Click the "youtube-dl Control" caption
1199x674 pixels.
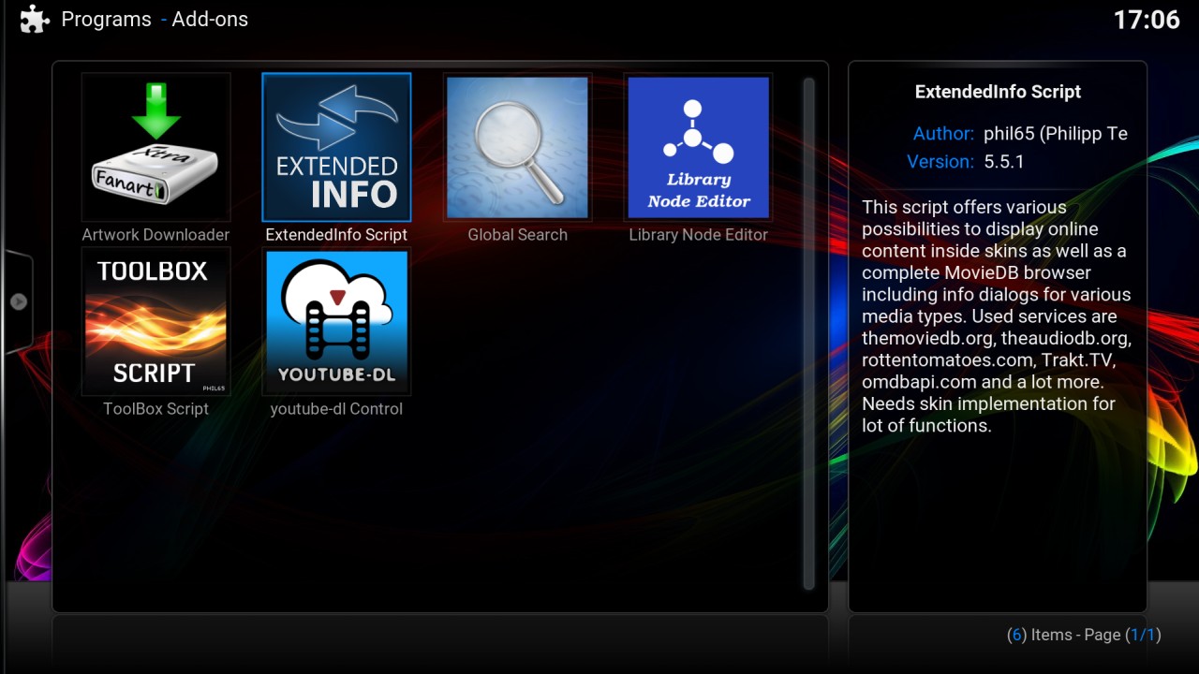[x=336, y=409]
